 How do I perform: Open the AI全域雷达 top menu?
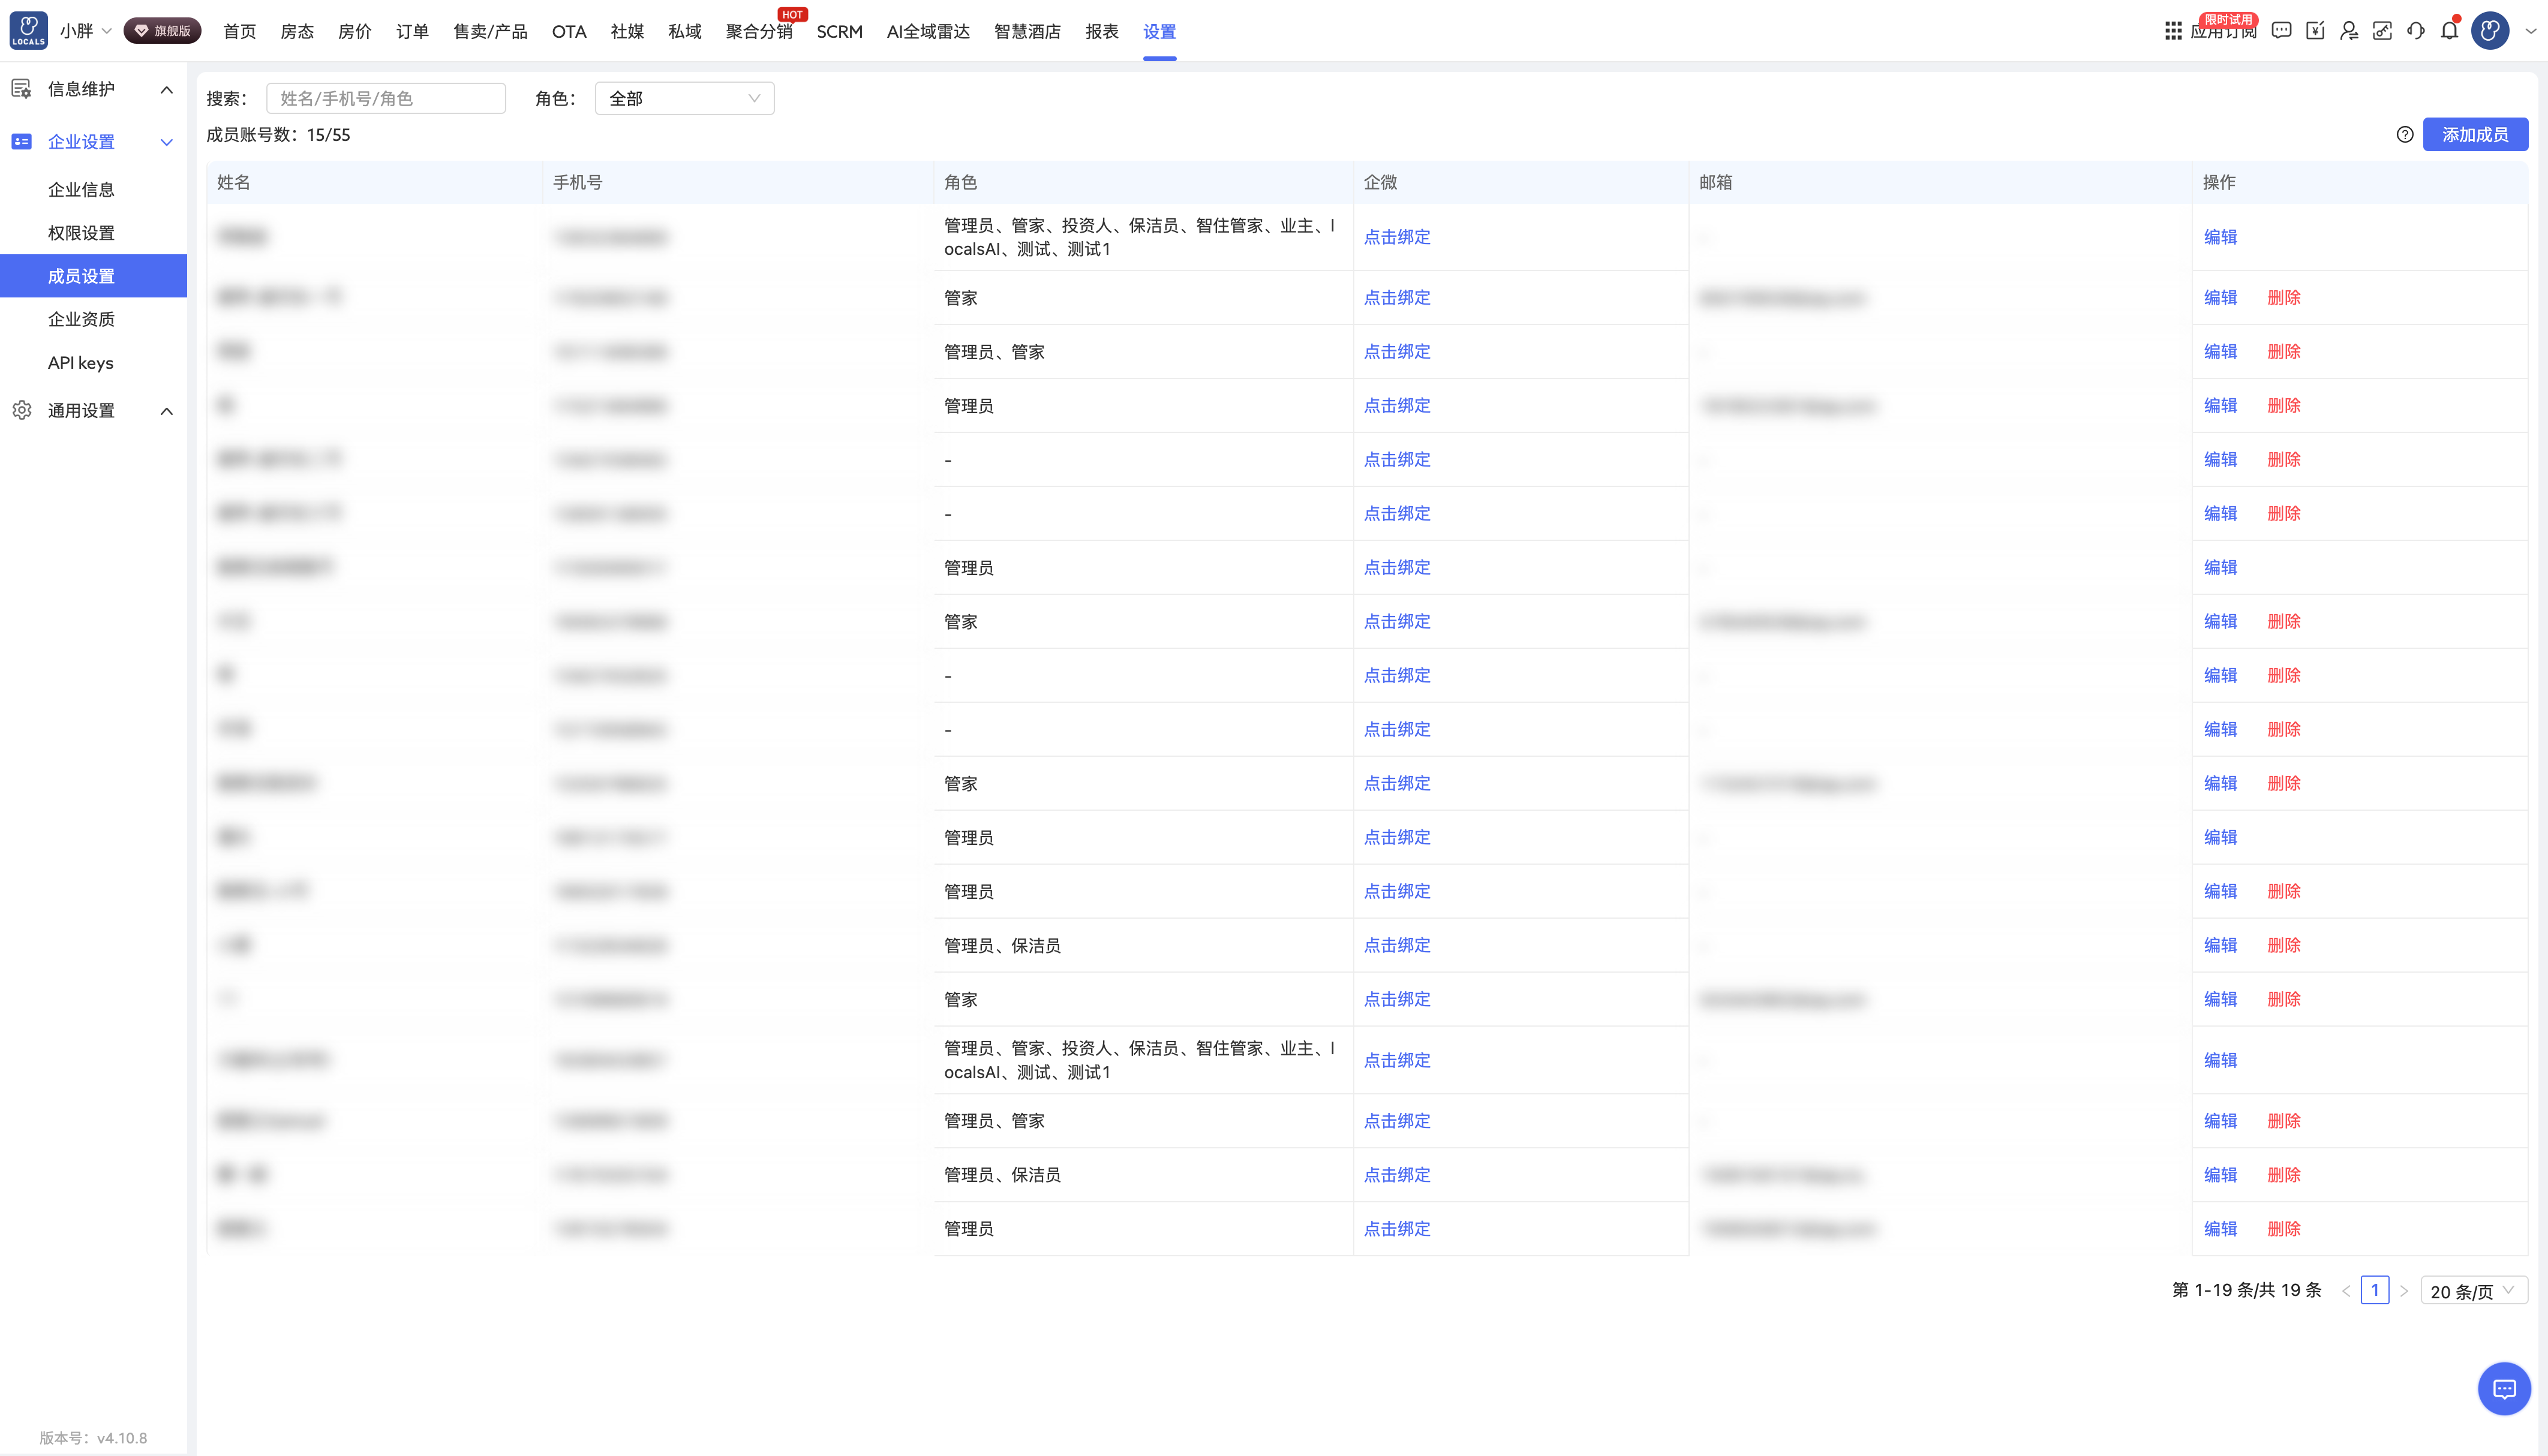pyautogui.click(x=928, y=31)
